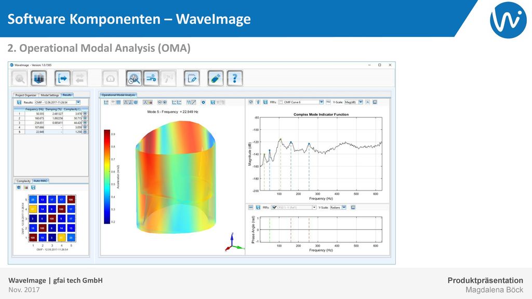This screenshot has height=299, width=532.
Task: Remove the mode row with frequency 22.949
Action: pyautogui.click(x=85, y=131)
